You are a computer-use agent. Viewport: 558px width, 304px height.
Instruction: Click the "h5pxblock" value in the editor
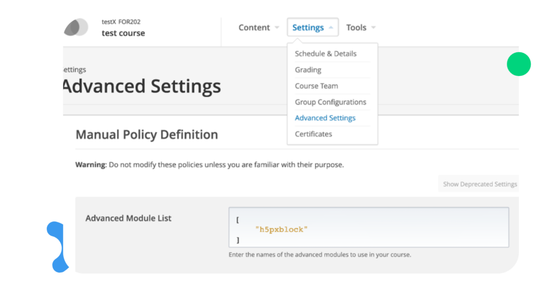click(281, 229)
